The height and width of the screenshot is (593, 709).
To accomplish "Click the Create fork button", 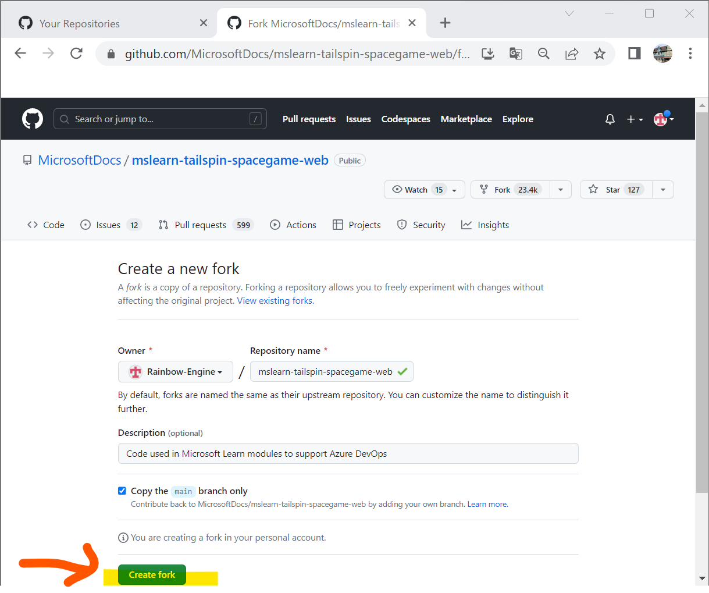I will click(152, 574).
